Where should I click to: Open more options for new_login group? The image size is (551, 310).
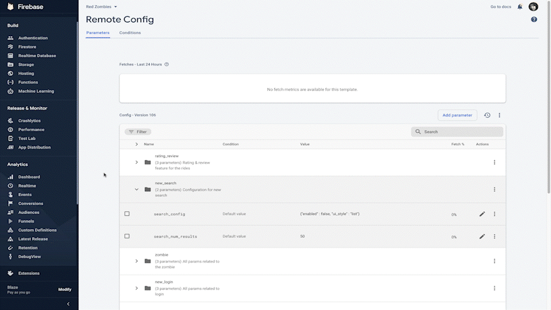click(494, 288)
